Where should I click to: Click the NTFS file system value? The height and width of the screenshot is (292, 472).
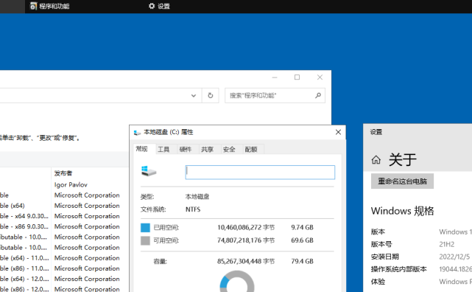click(193, 209)
